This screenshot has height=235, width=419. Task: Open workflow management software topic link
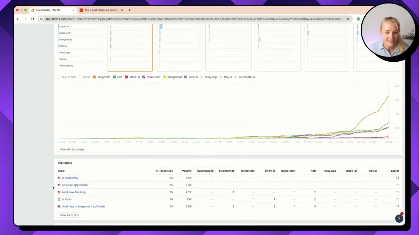pyautogui.click(x=83, y=207)
